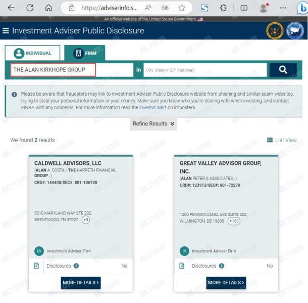Click the 'We found 2 results' text
Screen dimensions: 308x303
[x=32, y=140]
